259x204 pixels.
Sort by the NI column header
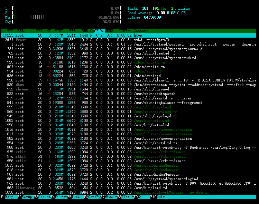(x=48, y=31)
